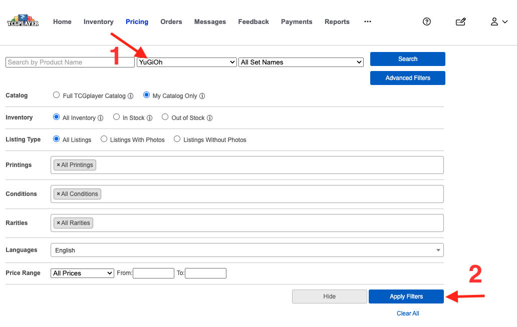
Task: Go to the Home menu item
Action: pyautogui.click(x=62, y=21)
